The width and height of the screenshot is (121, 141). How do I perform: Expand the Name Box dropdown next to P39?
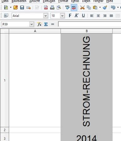(x=32, y=24)
